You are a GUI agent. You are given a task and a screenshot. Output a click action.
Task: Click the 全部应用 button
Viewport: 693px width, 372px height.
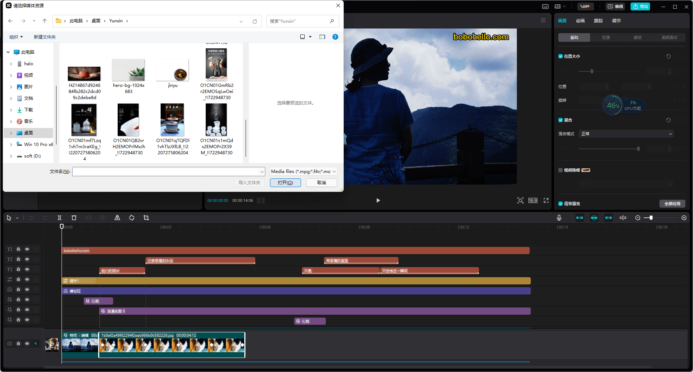(x=672, y=204)
